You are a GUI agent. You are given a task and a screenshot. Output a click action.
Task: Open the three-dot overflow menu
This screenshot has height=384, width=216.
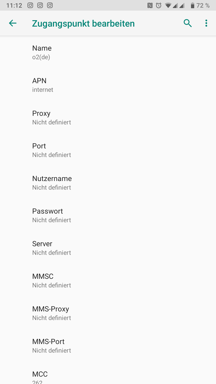click(x=206, y=23)
